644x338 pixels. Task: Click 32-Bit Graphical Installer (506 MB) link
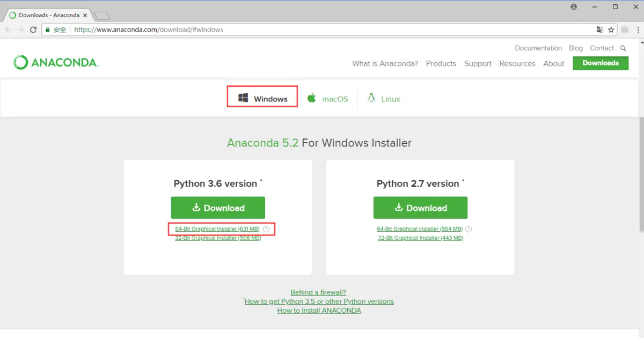point(218,238)
